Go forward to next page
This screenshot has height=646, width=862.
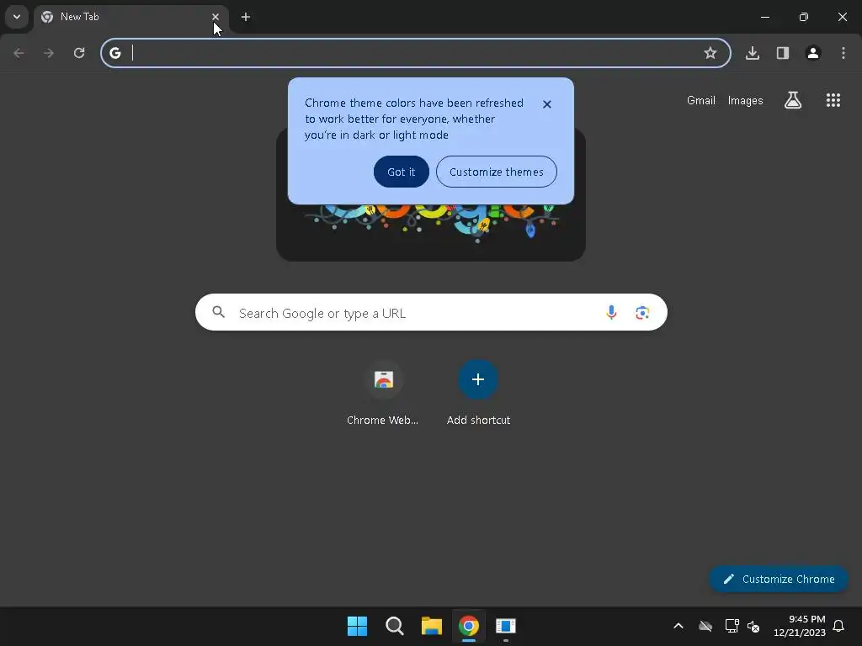49,53
